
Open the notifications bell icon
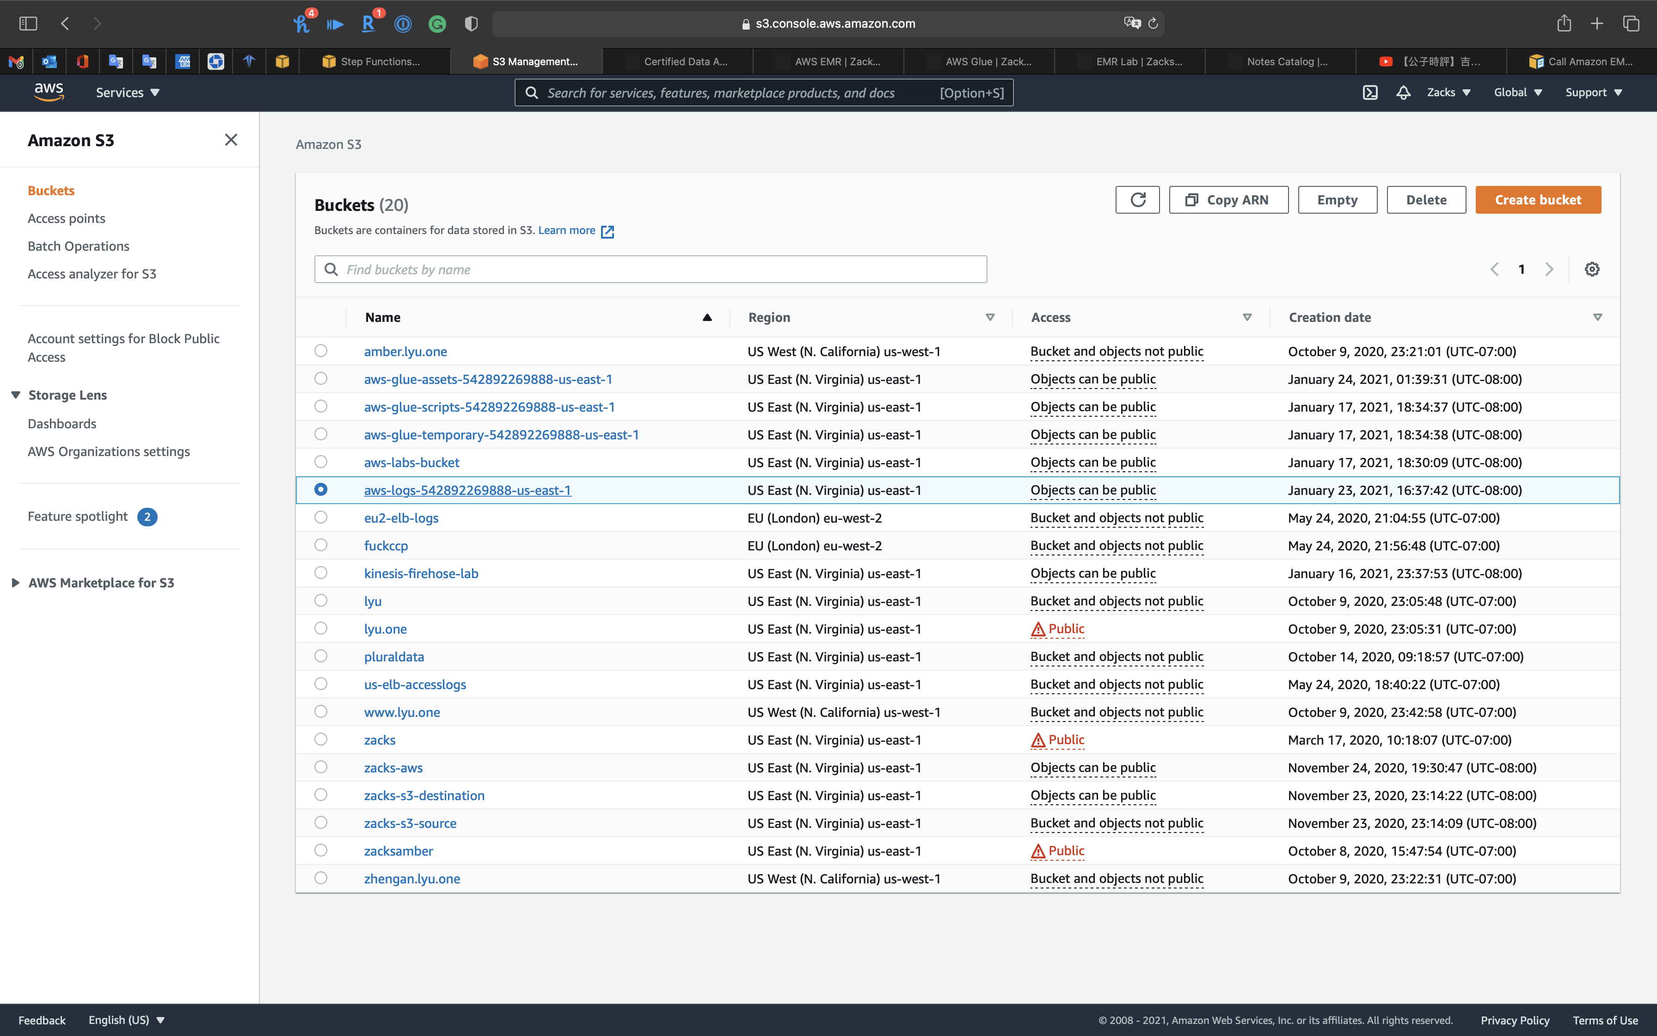click(1403, 92)
